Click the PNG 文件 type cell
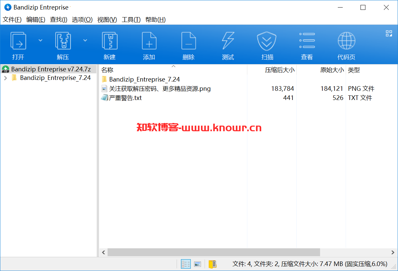This screenshot has height=271, width=398. 361,88
